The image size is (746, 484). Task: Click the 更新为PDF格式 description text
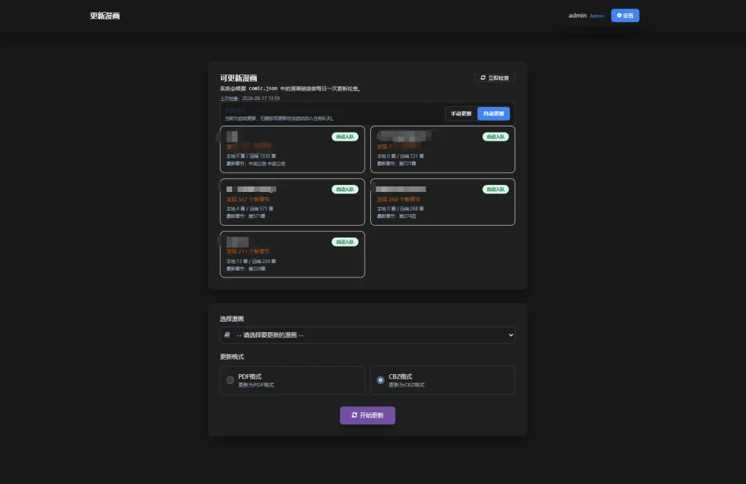point(256,385)
